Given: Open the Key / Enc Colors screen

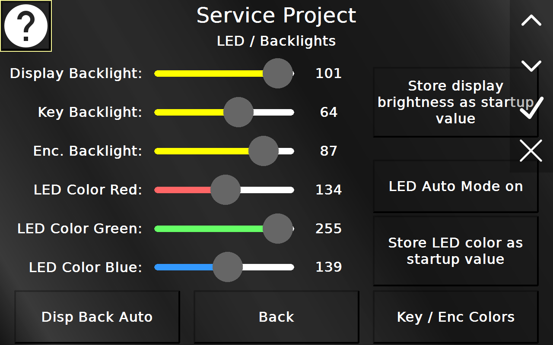Looking at the screenshot, I should (455, 317).
